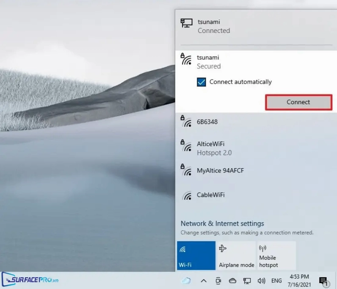The height and width of the screenshot is (289, 337).
Task: Toggle the Wi-Fi quick action tile
Action: coord(196,256)
